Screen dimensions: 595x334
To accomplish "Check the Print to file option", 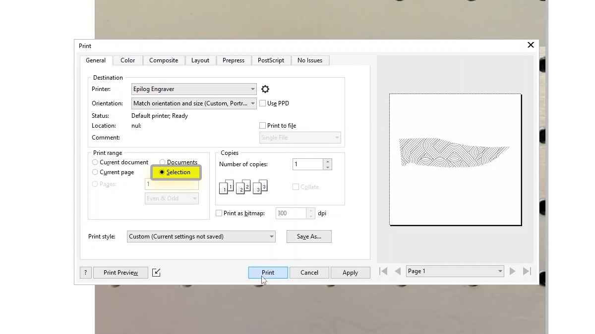I will [262, 125].
